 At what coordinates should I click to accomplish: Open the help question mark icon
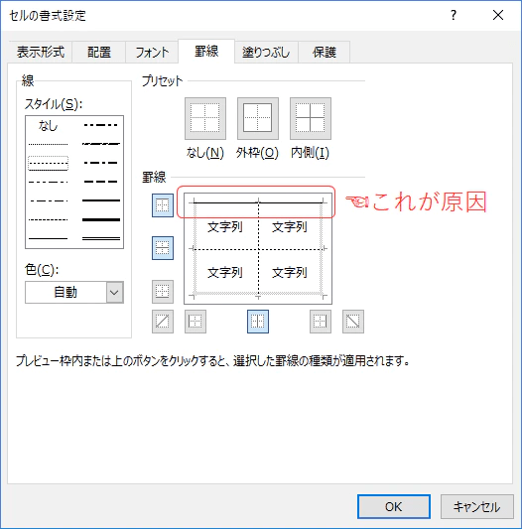(454, 15)
